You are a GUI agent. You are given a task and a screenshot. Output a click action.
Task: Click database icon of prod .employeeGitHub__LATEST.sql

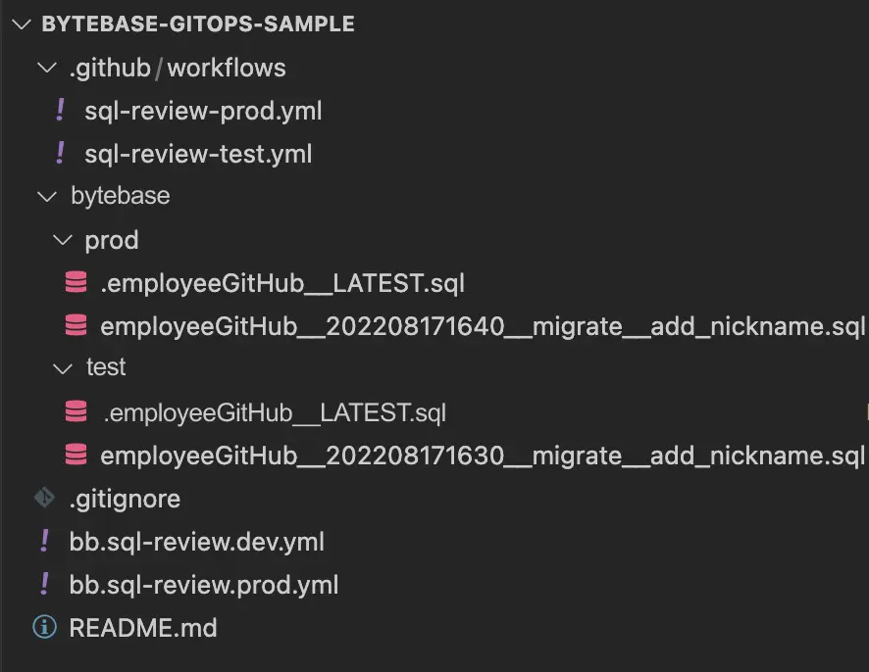(x=76, y=282)
